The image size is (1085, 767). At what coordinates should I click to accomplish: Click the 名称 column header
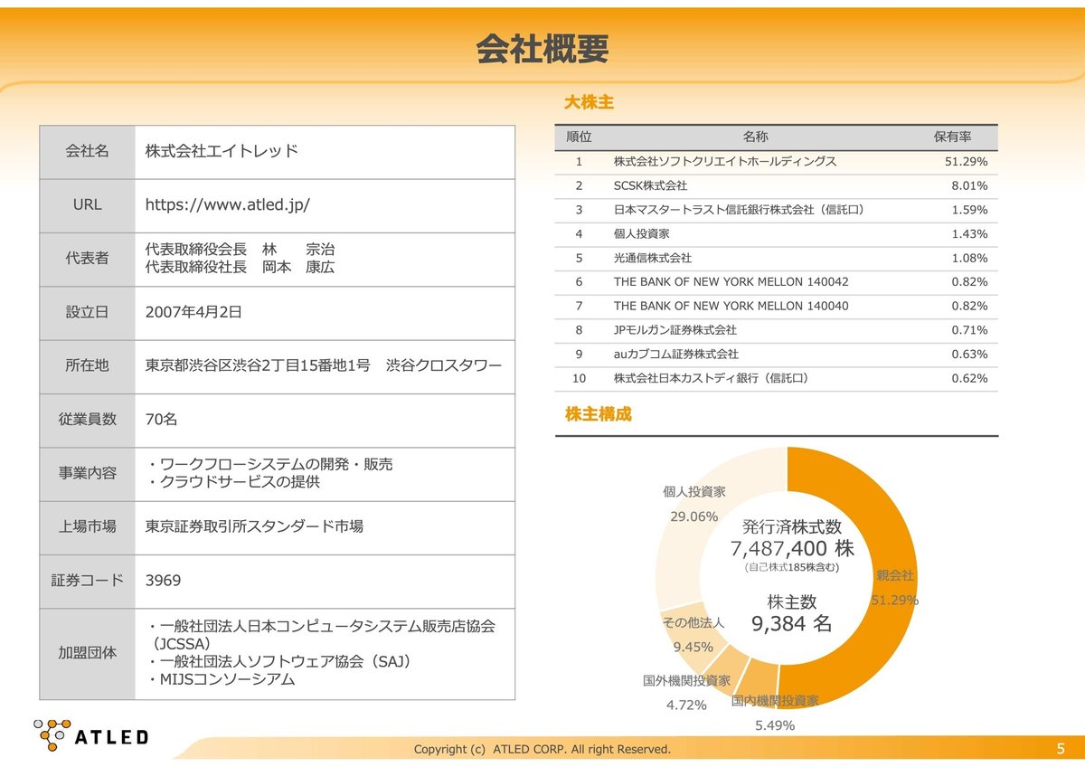click(756, 137)
